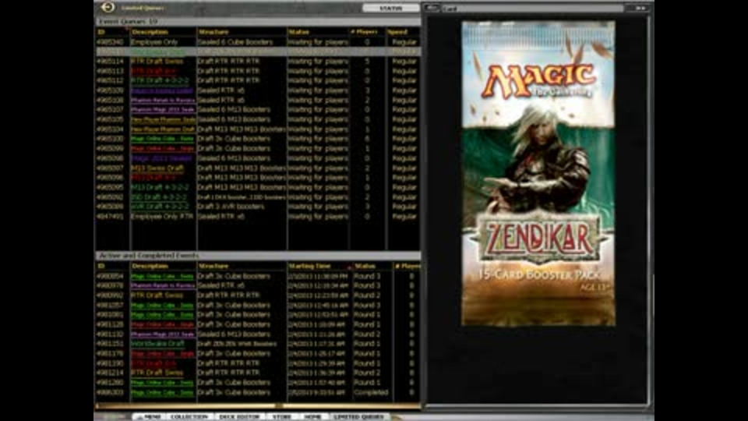748x421 pixels.
Task: Click the double-arrow icon on the Card panel
Action: pyautogui.click(x=640, y=8)
